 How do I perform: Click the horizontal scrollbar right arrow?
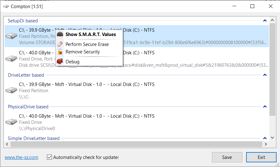pyautogui.click(x=265, y=144)
